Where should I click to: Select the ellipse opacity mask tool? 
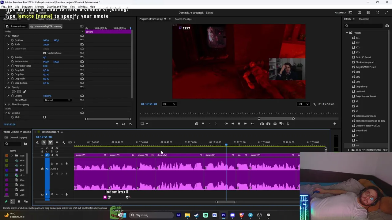(x=13, y=92)
